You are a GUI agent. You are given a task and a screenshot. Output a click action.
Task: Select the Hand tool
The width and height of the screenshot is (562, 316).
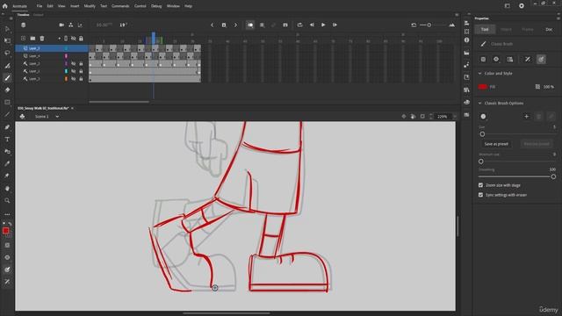[7, 189]
